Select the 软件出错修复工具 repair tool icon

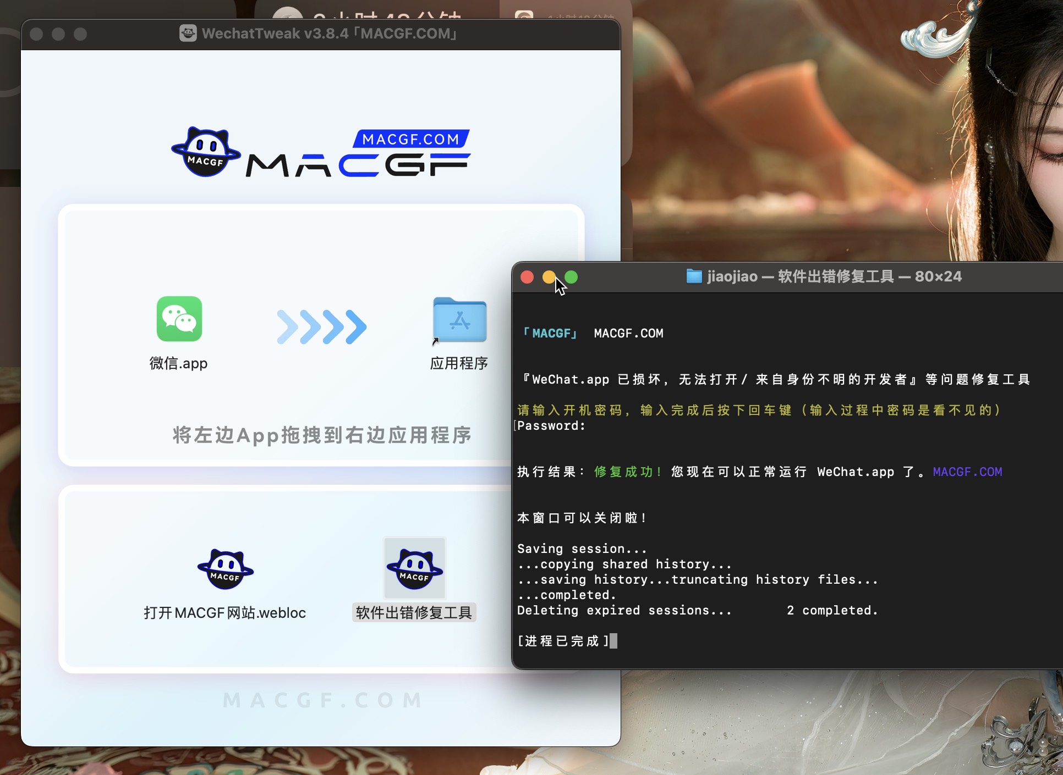click(414, 569)
